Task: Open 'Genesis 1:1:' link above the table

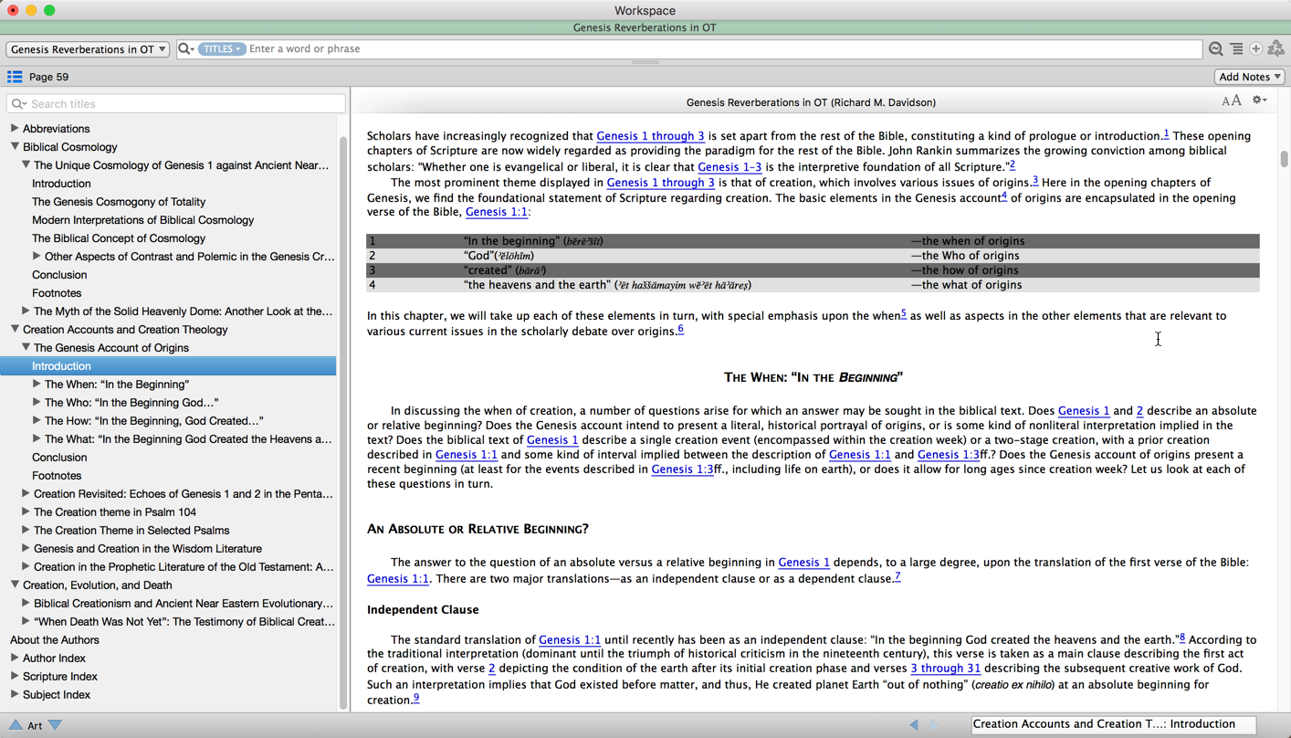Action: tap(497, 212)
